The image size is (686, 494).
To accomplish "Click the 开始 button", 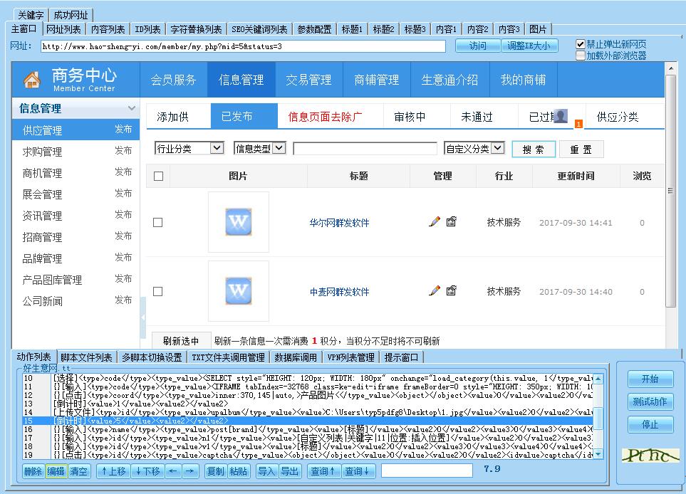I will coord(650,379).
